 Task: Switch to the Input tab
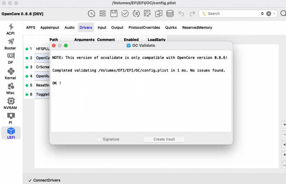click(x=102, y=28)
